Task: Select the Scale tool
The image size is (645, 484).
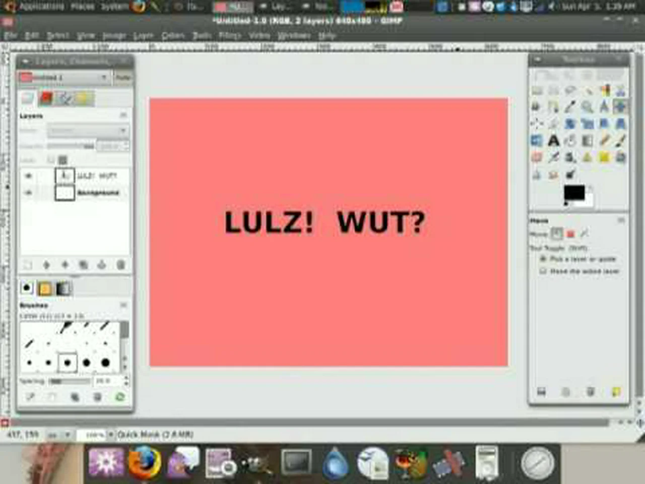Action: tap(587, 124)
